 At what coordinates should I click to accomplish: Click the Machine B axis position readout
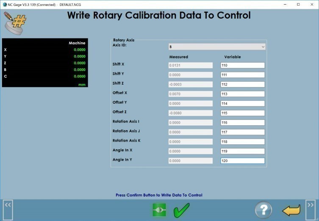pyautogui.click(x=80, y=70)
